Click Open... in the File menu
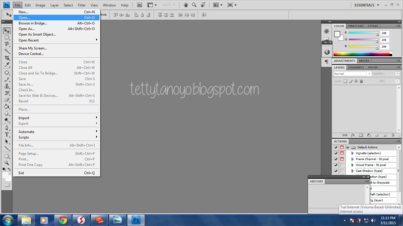The height and width of the screenshot is (226, 403). click(24, 18)
